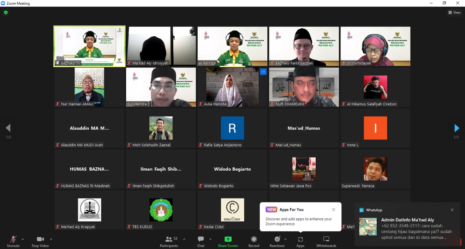The height and width of the screenshot is (249, 465).
Task: Stop Video camera button
Action: [40, 241]
